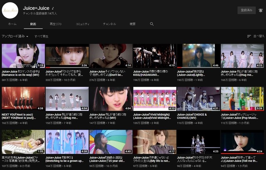Click the 並べ替え sort label
The image size is (266, 170).
[259, 36]
